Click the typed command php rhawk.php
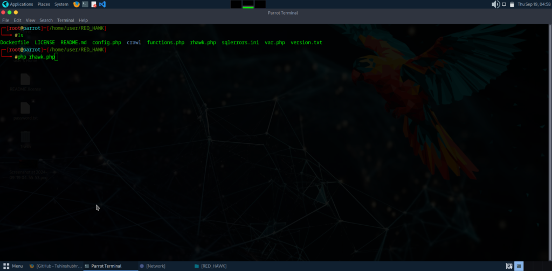This screenshot has height=271, width=552. tap(36, 57)
